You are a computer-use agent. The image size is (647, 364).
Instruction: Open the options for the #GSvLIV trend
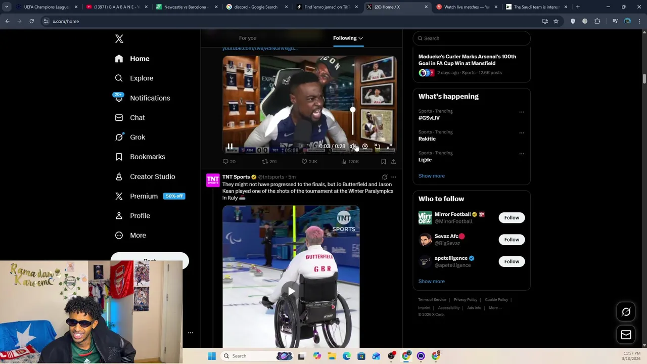click(522, 112)
